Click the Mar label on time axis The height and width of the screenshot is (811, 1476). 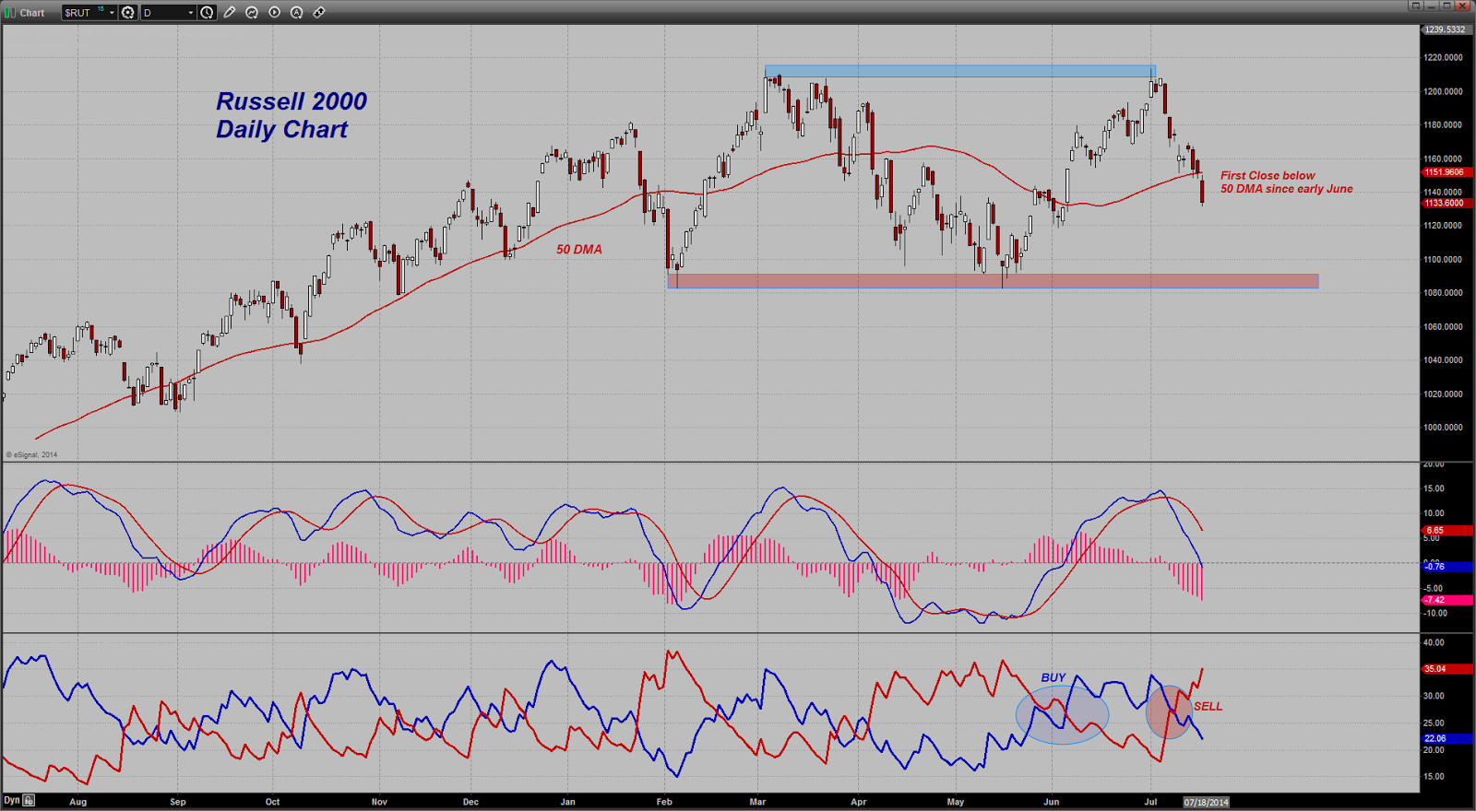[x=757, y=802]
